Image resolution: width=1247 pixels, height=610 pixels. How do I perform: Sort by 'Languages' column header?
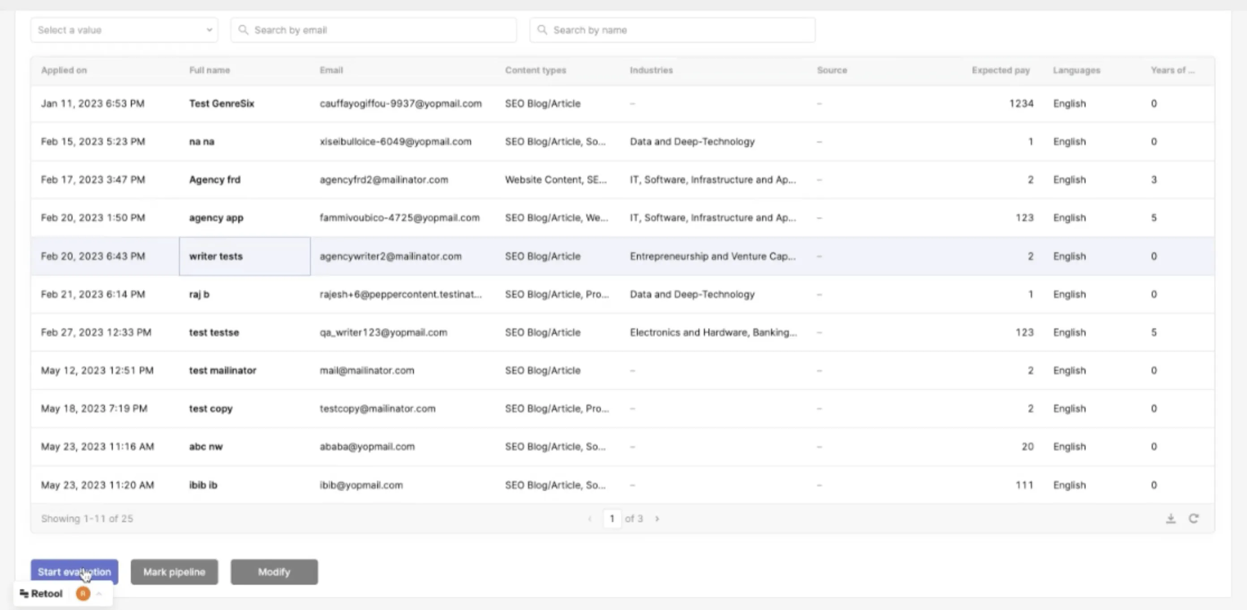[1076, 70]
